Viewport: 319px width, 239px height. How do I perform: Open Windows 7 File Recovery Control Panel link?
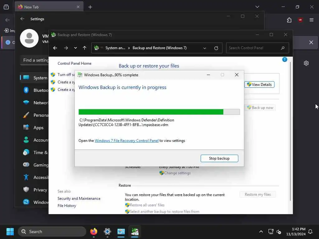(126, 141)
